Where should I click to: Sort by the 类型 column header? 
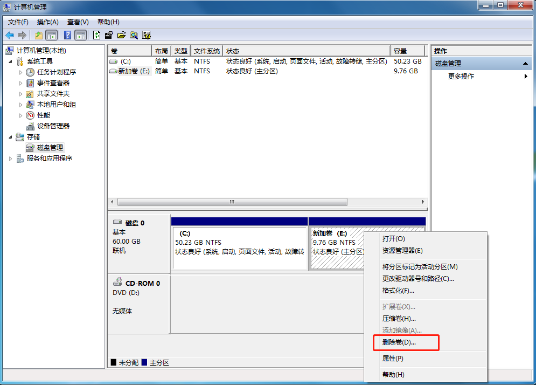181,51
